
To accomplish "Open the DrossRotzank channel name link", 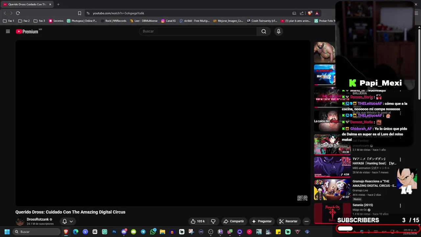I will point(38,219).
